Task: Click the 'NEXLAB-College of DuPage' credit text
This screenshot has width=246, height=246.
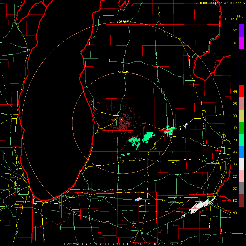Action: (x=218, y=3)
